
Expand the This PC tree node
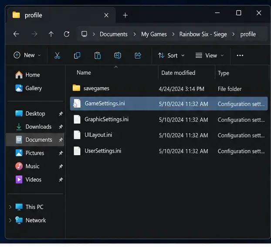tap(10, 207)
